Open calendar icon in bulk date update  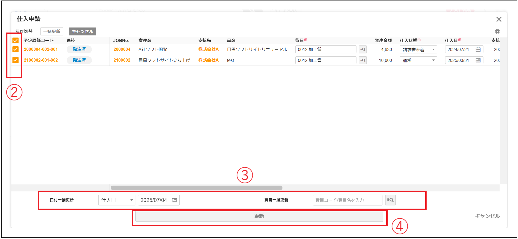(x=174, y=200)
